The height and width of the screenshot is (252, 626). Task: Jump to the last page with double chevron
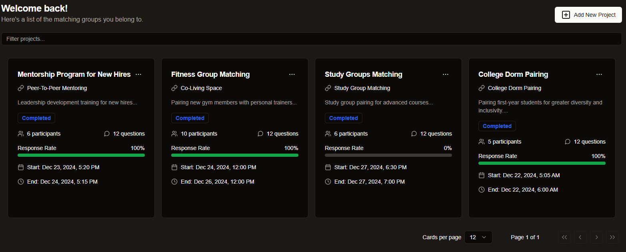[x=612, y=237]
